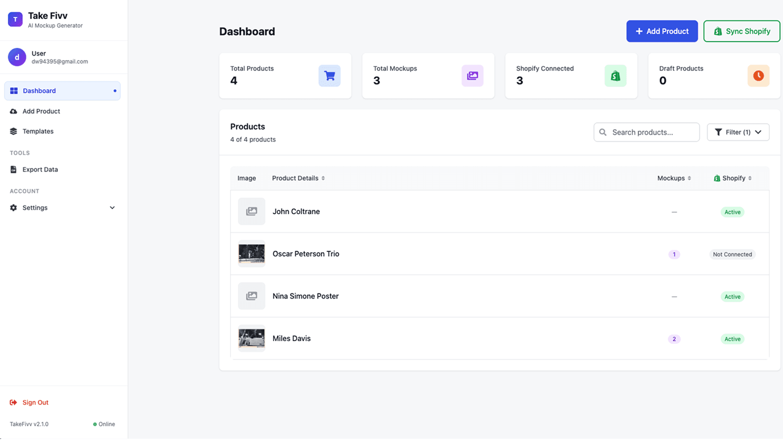Click the Image column header
Viewport: 783px width, 440px height.
[x=247, y=178]
